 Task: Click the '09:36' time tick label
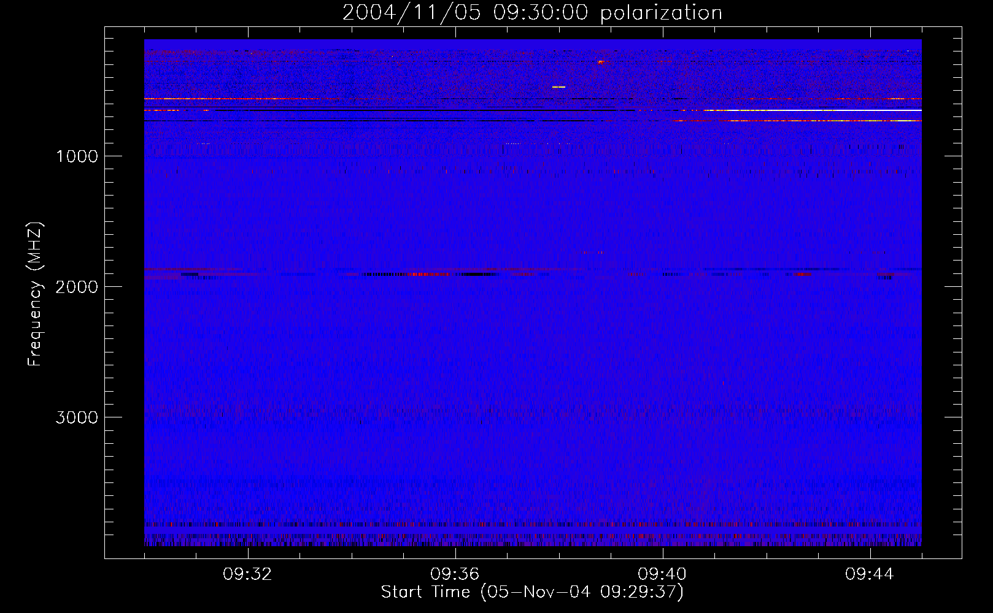455,574
